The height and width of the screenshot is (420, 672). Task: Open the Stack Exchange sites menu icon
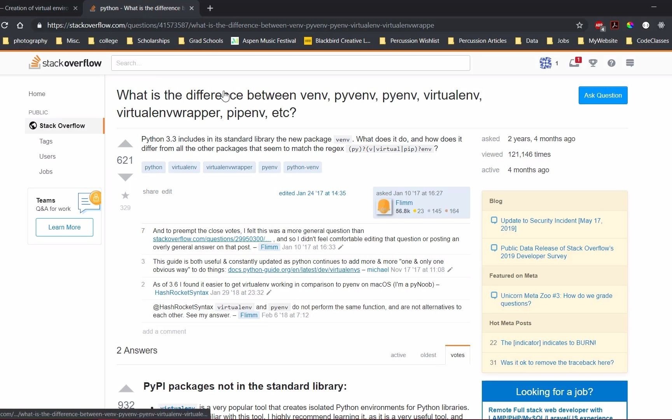(x=630, y=63)
